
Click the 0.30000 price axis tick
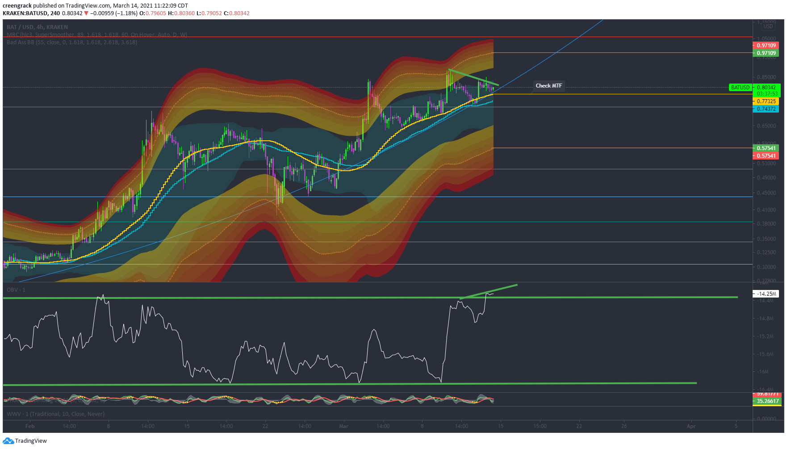point(766,267)
